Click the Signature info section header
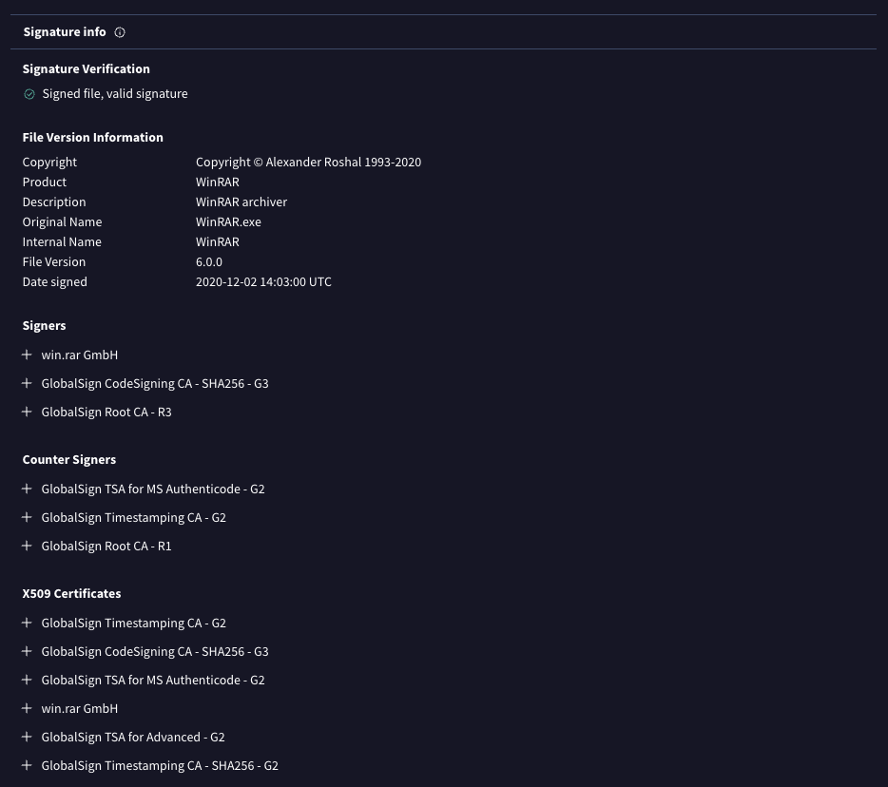888x787 pixels. pos(65,32)
